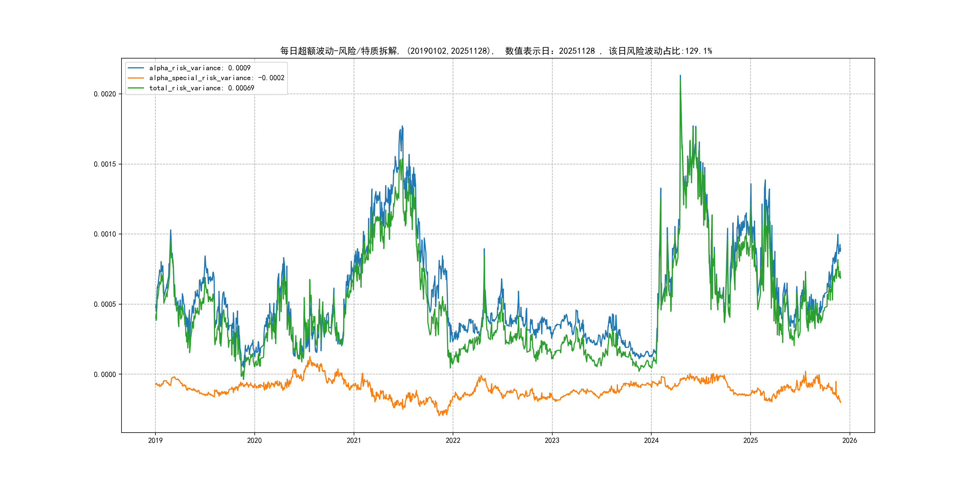Viewport: 972px width, 486px height.
Task: Click the 0.0010 y-axis tick label
Action: pyautogui.click(x=105, y=234)
